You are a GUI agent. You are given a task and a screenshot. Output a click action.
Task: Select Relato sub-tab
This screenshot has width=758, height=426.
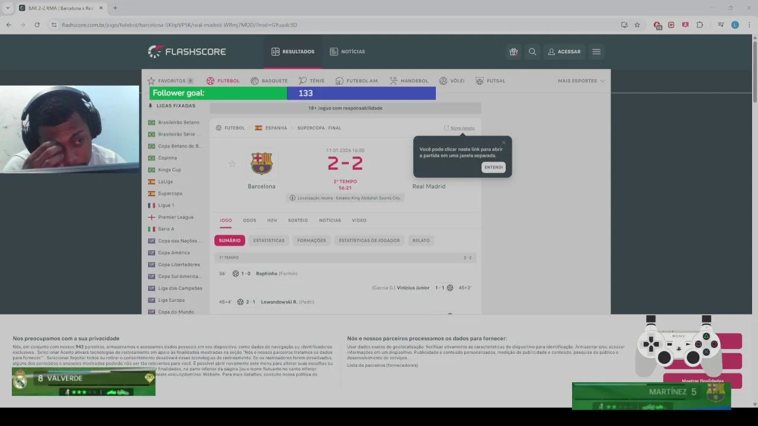[421, 240]
